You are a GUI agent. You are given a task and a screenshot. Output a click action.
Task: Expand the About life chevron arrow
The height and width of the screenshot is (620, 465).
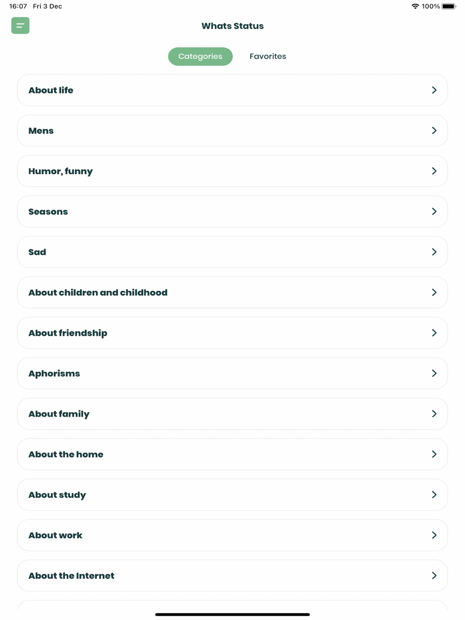(434, 90)
